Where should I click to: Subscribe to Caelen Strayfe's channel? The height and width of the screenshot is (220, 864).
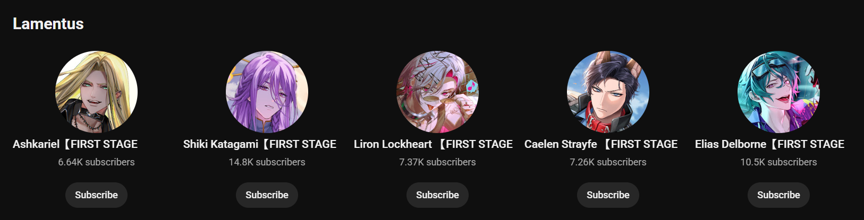click(608, 195)
